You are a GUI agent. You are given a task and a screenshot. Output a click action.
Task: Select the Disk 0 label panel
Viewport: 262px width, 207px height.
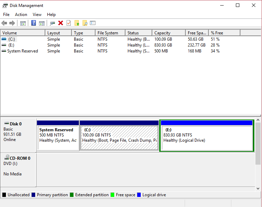click(x=18, y=135)
